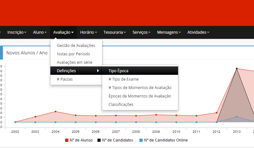Viewport: 254px width, 148px height.
Task: Select Épocas de Momentos de Avaliação
Action: [x=140, y=96]
